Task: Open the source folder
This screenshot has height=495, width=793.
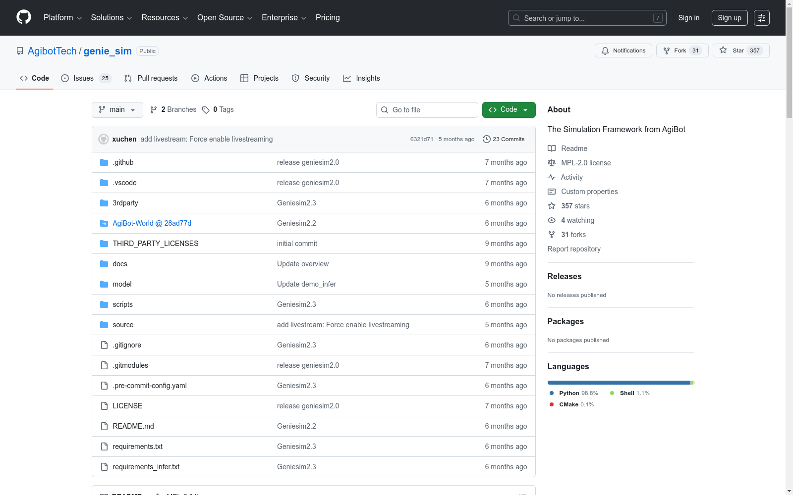Action: [x=123, y=325]
